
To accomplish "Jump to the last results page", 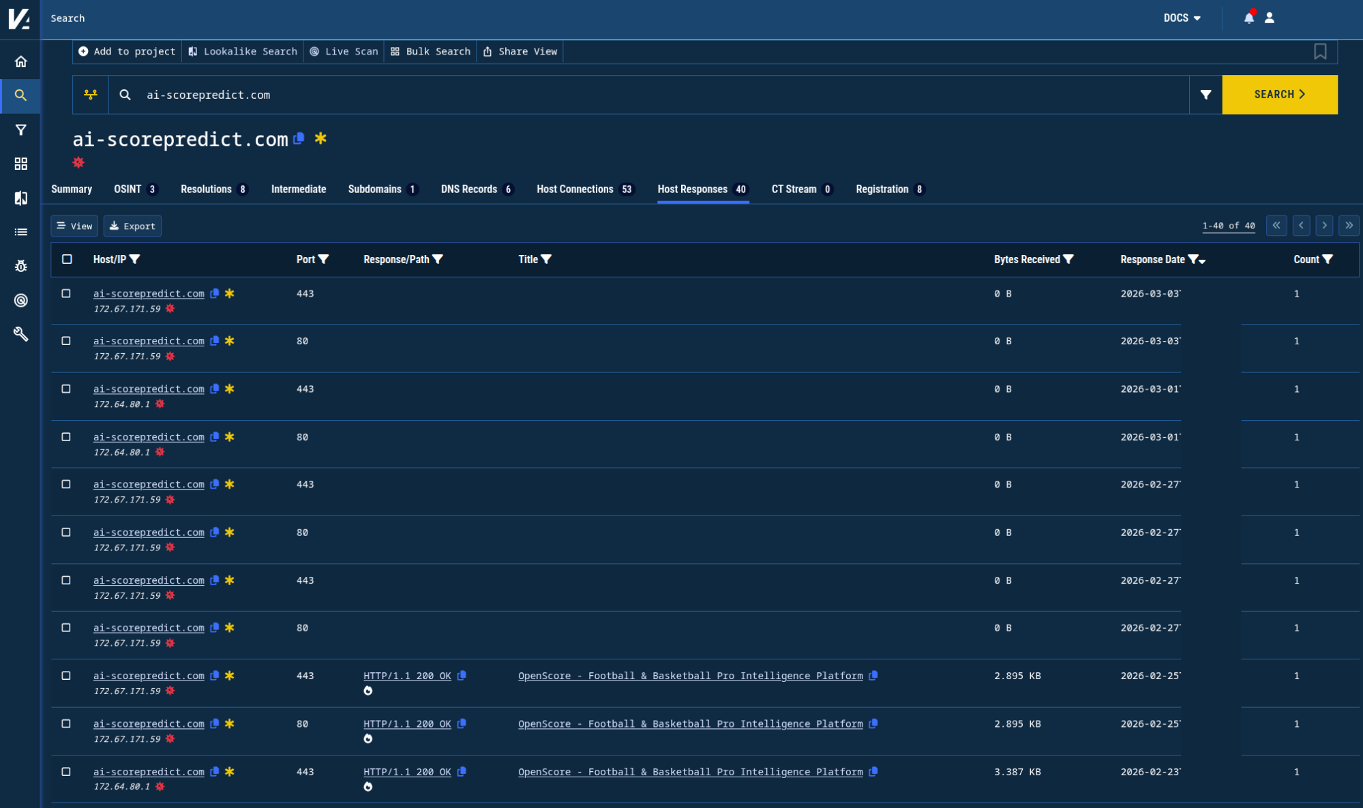I will coord(1348,226).
